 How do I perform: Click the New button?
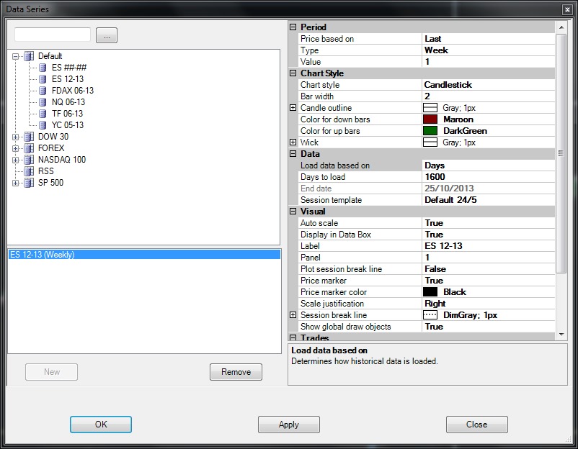point(52,372)
